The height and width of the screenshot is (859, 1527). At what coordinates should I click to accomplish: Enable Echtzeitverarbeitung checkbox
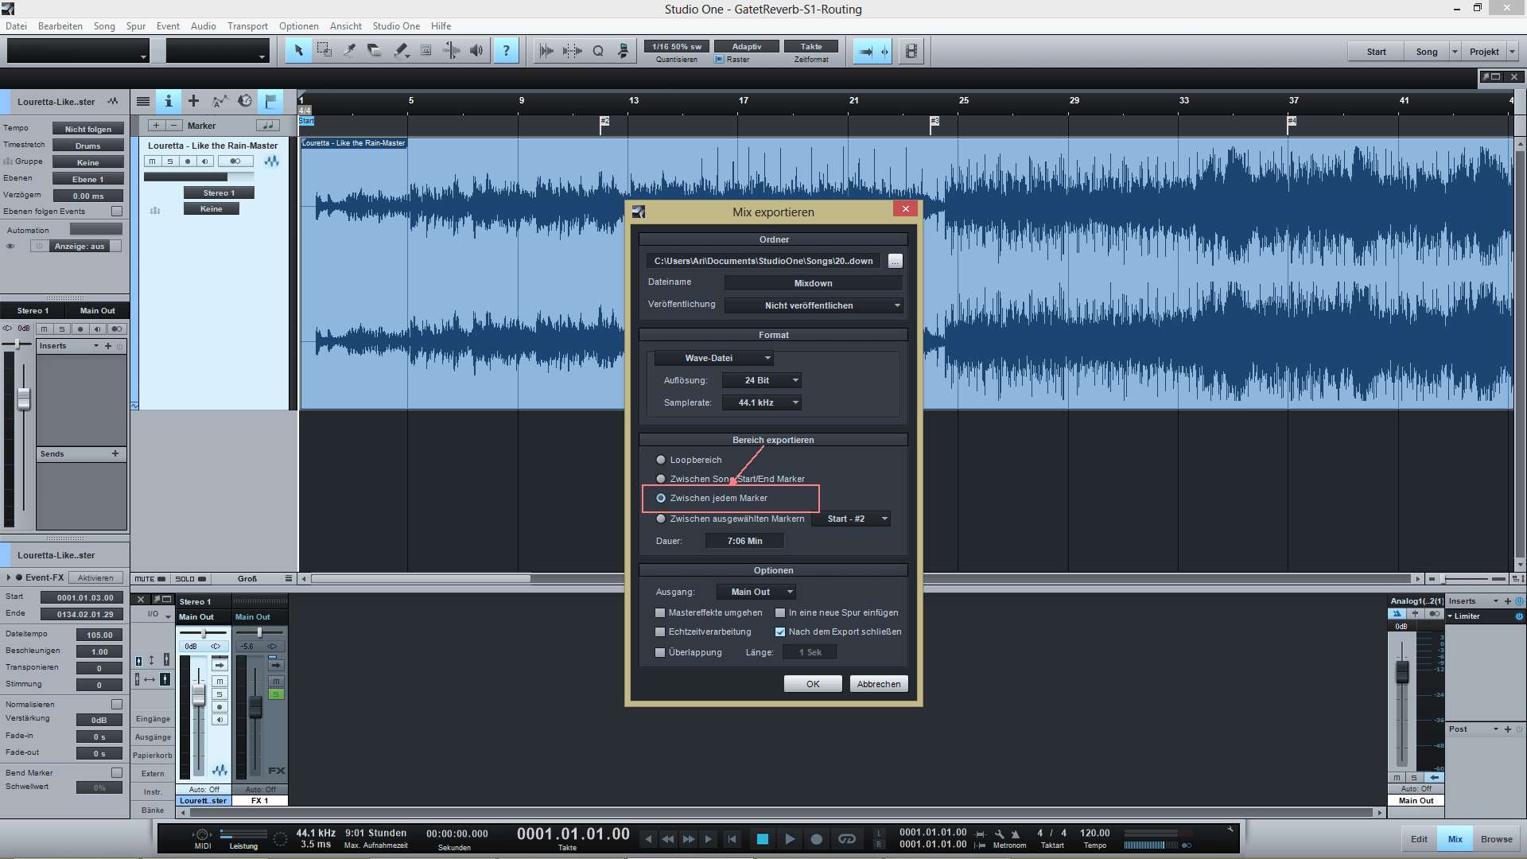tap(659, 632)
